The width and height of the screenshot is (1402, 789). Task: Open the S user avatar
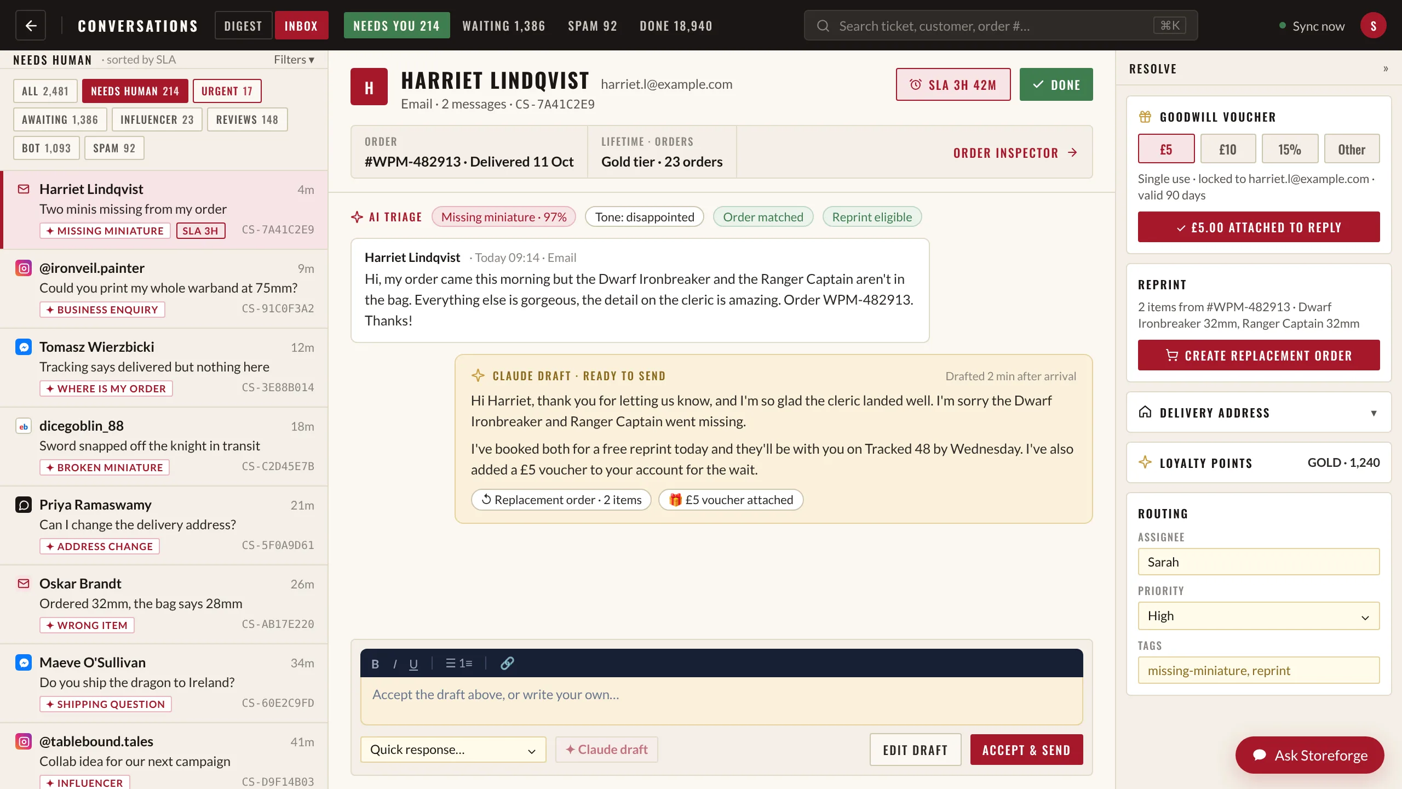pyautogui.click(x=1373, y=26)
